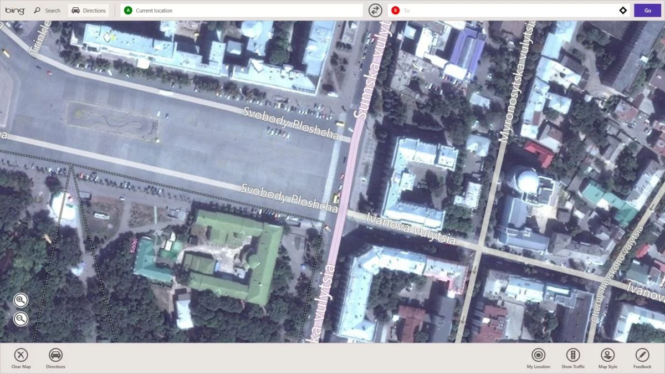Center the map on My Location
The height and width of the screenshot is (374, 665).
(x=538, y=358)
